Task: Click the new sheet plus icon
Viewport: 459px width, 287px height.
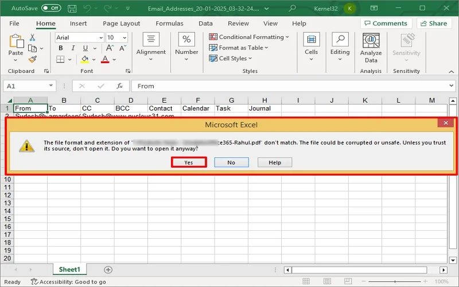Action: [x=108, y=270]
